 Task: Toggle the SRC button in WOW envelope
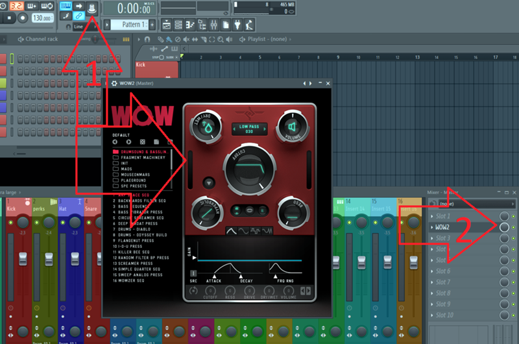[193, 273]
